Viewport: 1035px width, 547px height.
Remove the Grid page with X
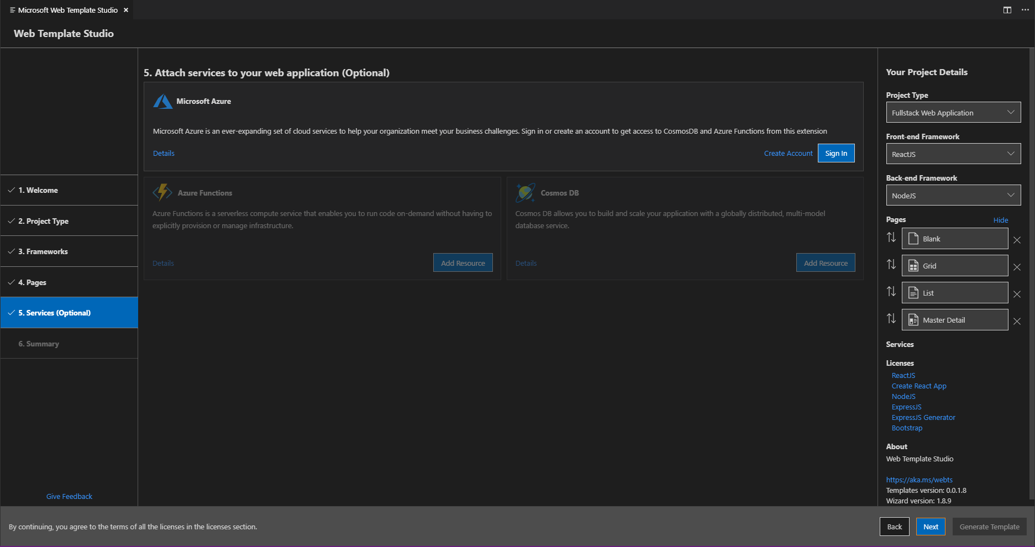point(1017,267)
